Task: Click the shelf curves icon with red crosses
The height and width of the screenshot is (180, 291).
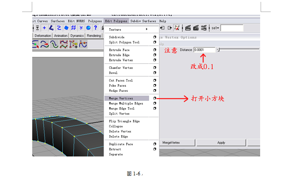Action: point(64,44)
